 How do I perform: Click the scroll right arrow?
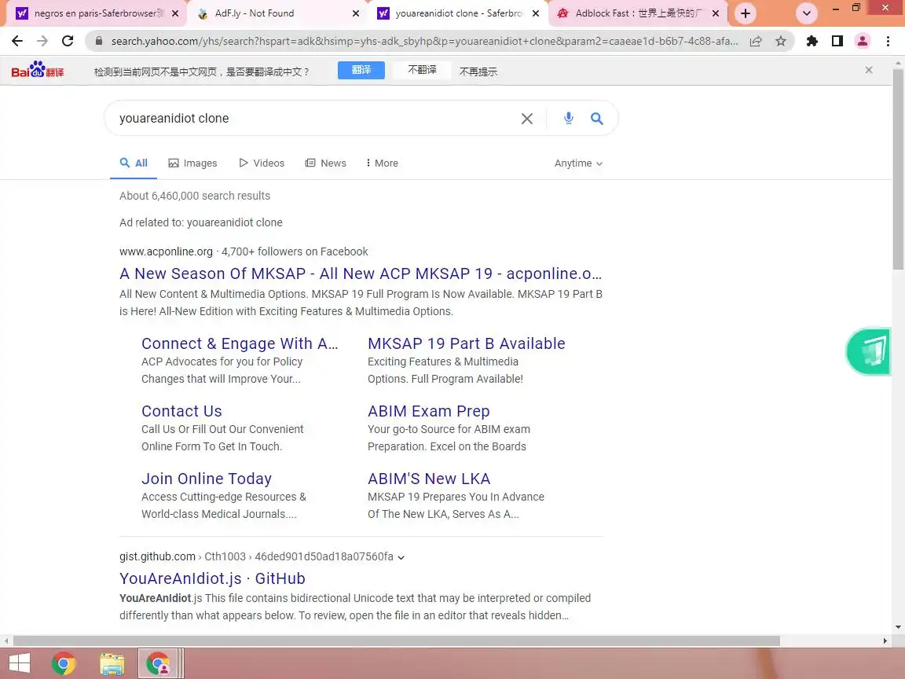coord(885,641)
